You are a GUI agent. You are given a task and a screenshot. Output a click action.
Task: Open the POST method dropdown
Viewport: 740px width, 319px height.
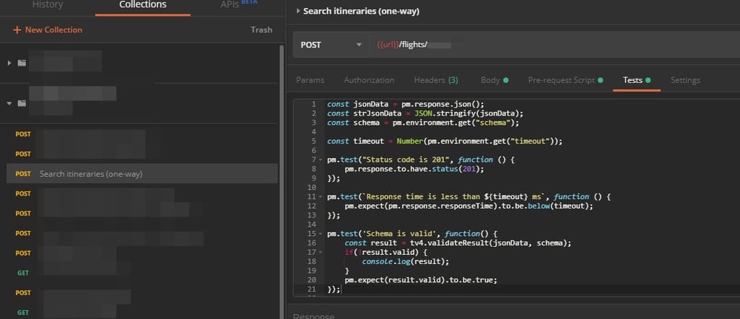pyautogui.click(x=331, y=45)
